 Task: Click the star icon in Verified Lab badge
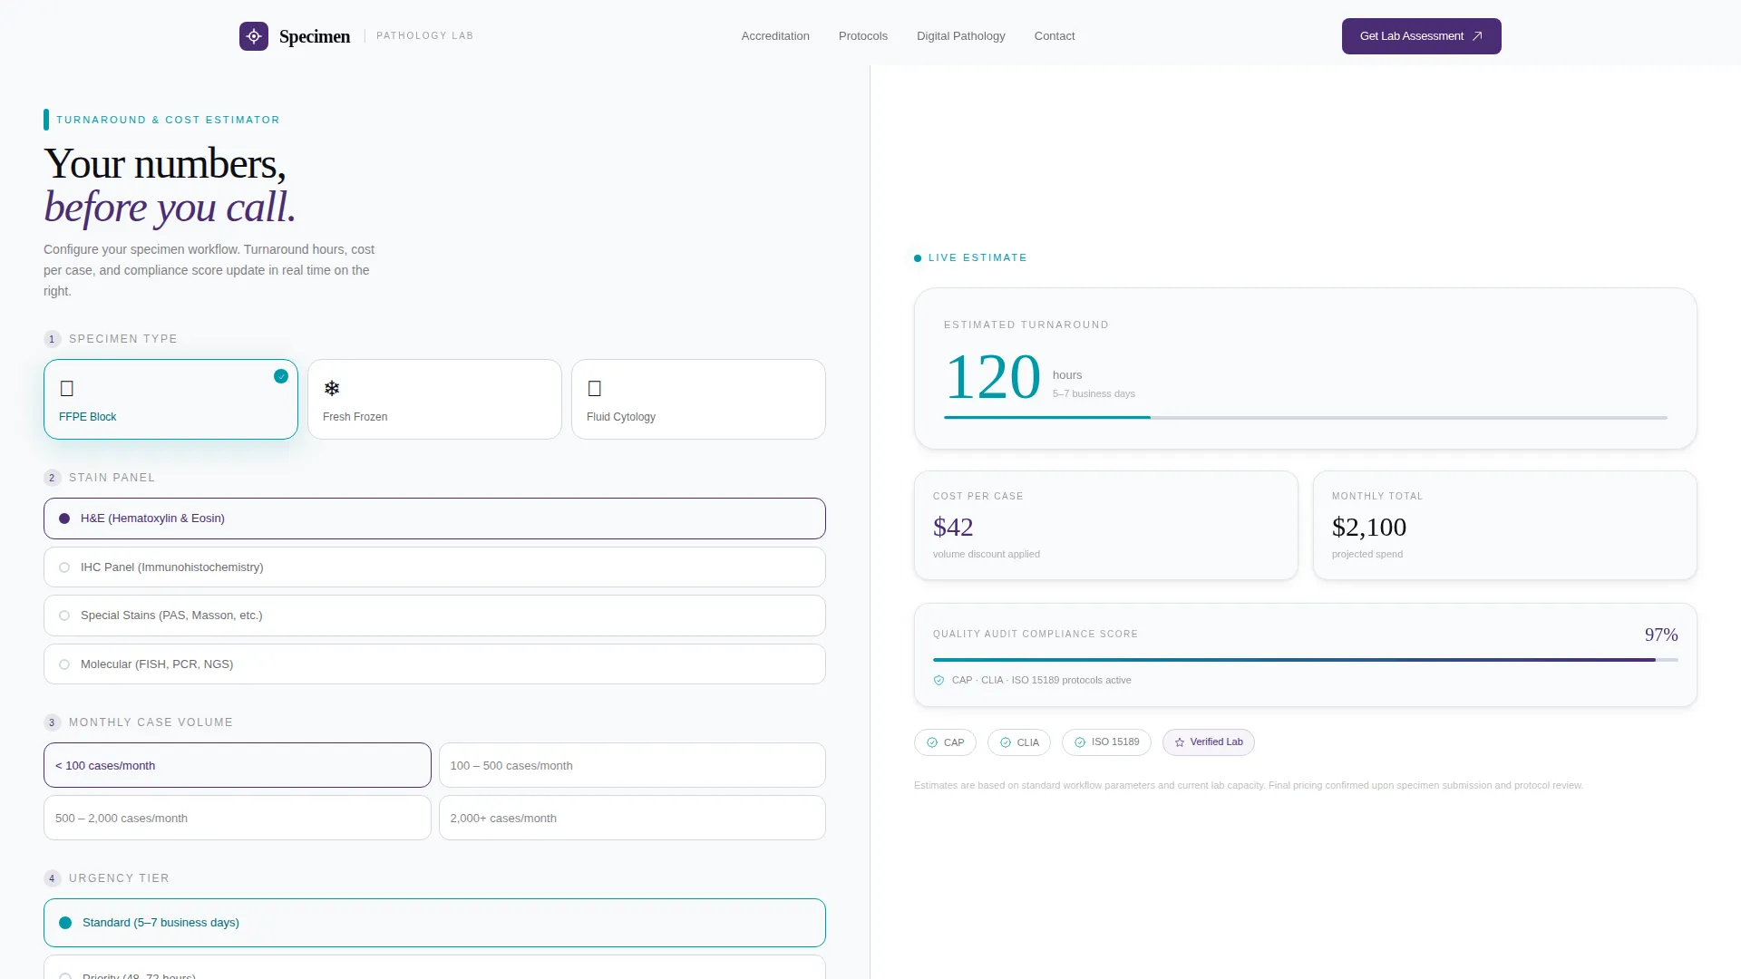tap(1180, 742)
